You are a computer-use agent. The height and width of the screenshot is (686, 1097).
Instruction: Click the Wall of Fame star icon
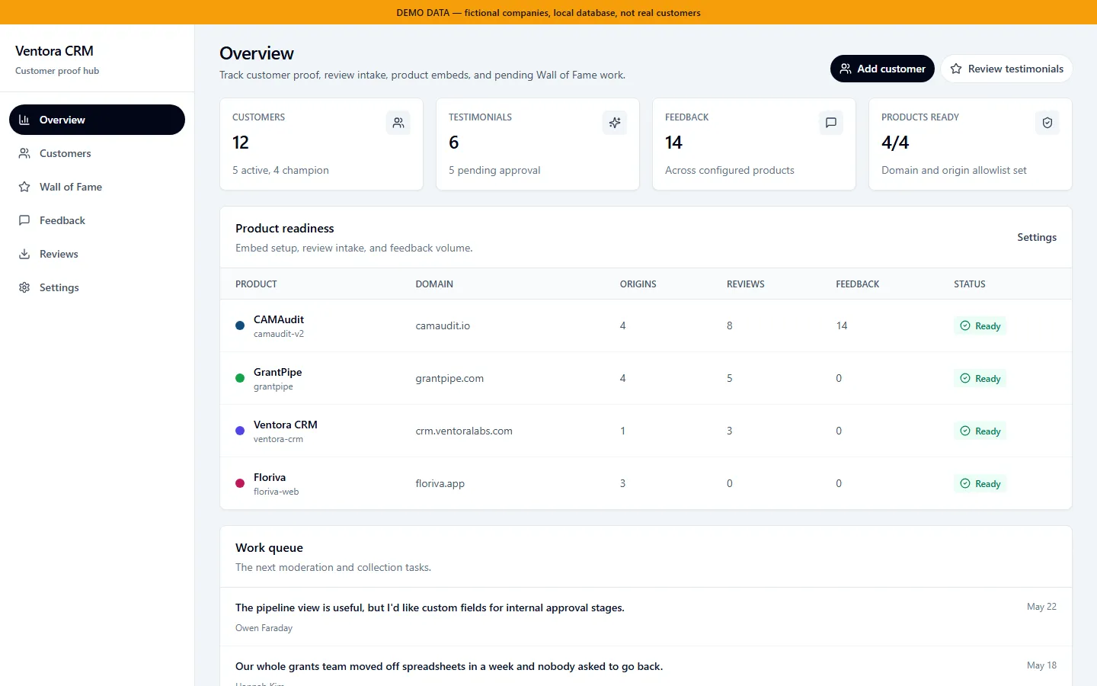(24, 187)
